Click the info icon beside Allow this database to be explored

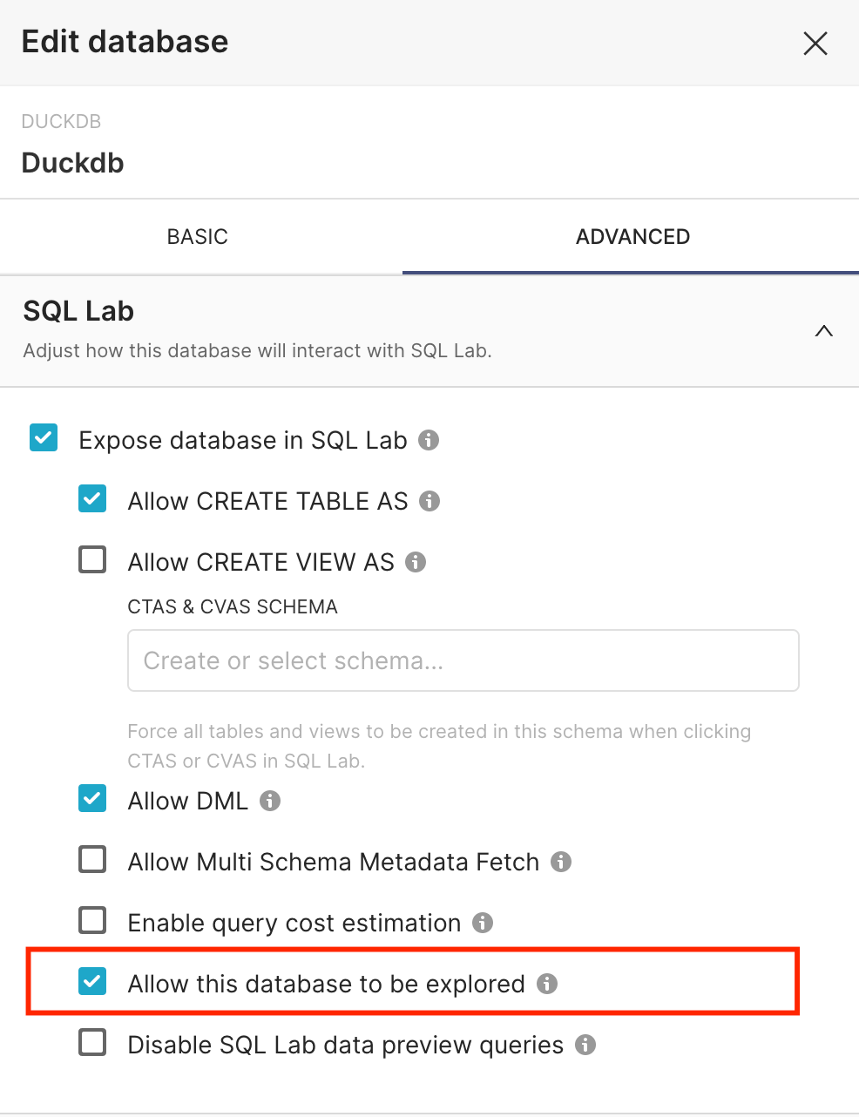(x=547, y=984)
